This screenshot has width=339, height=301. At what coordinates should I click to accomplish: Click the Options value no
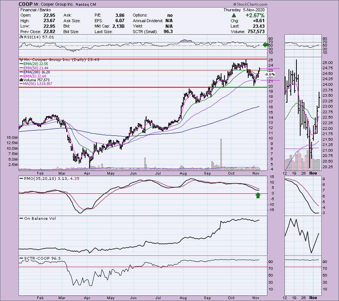[170, 15]
